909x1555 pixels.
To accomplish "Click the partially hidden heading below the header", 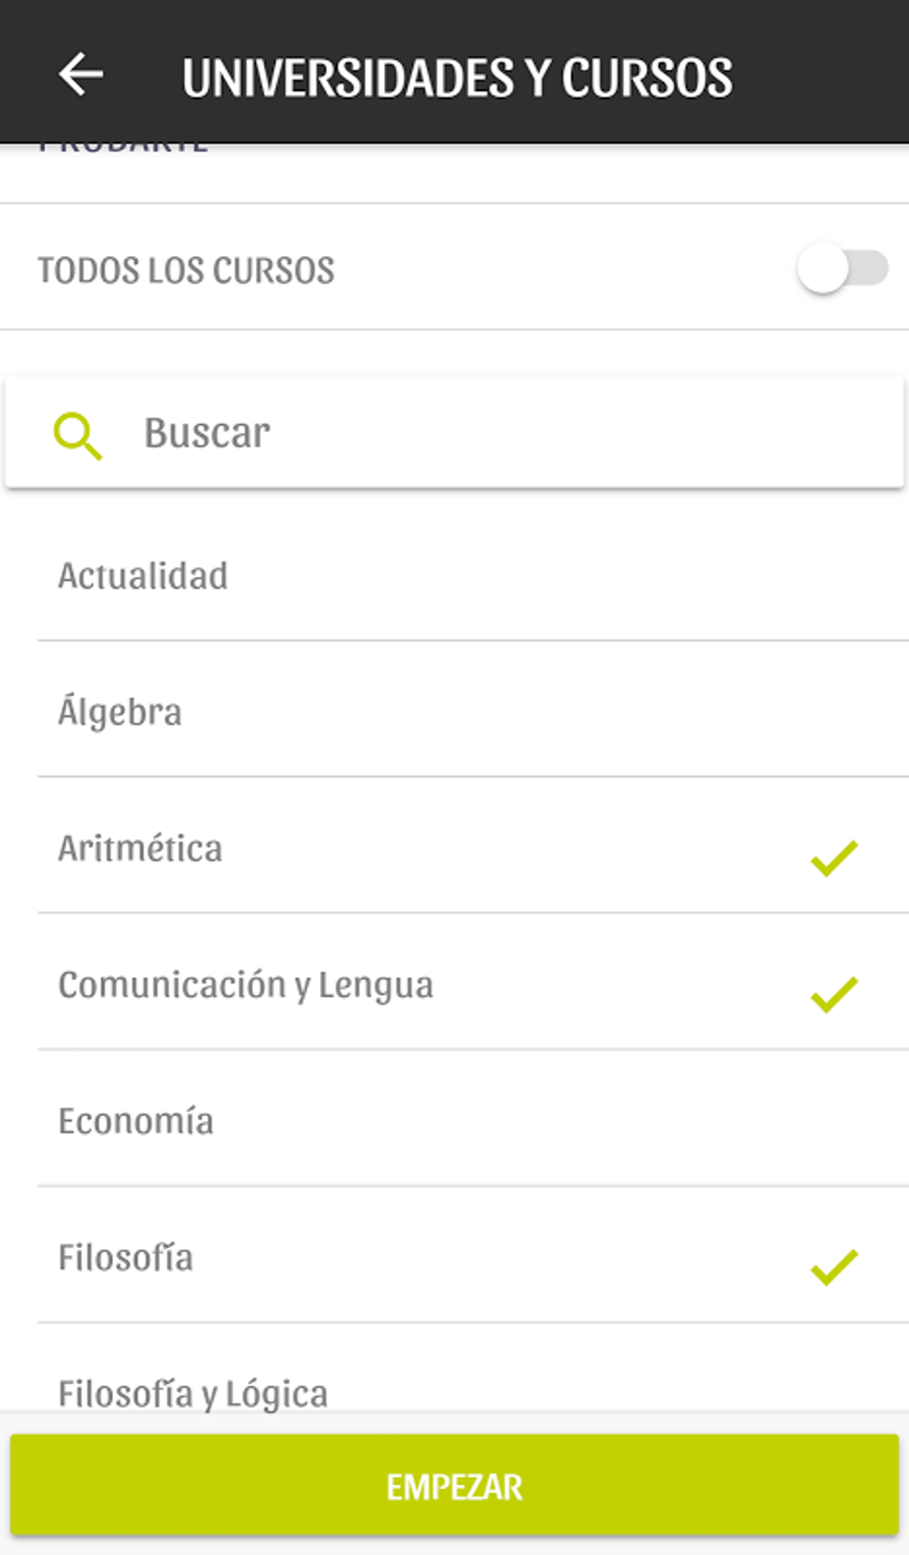I will [x=124, y=148].
